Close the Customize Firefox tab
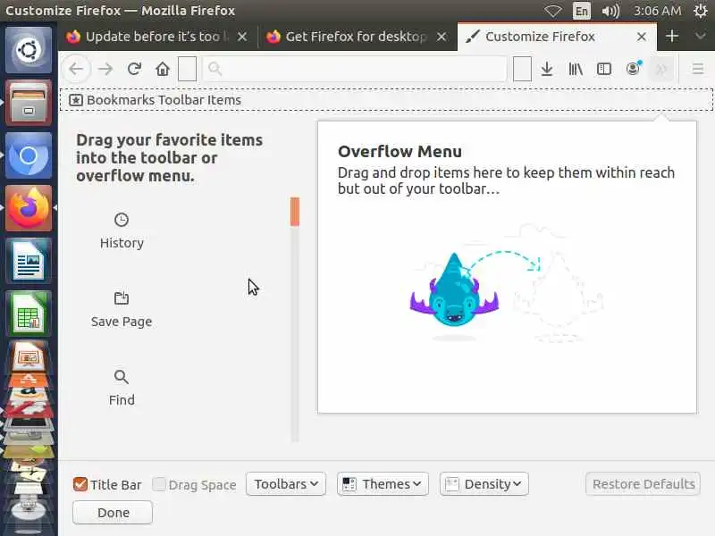 (x=641, y=37)
